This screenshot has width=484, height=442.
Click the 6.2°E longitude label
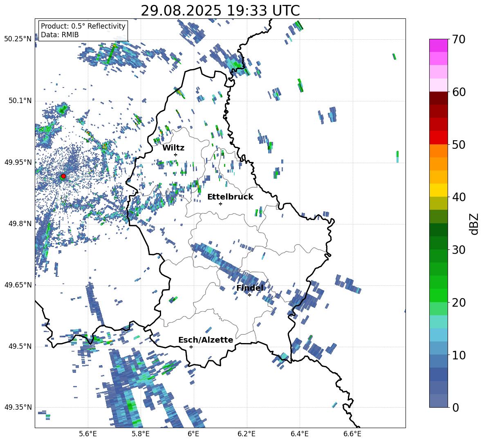point(246,434)
